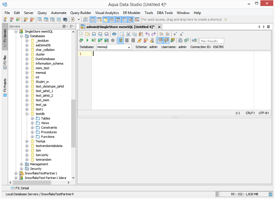Click the main toolbar Connect plug icon

tap(26, 19)
